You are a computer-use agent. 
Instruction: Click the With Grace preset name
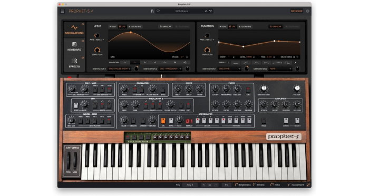point(181,11)
